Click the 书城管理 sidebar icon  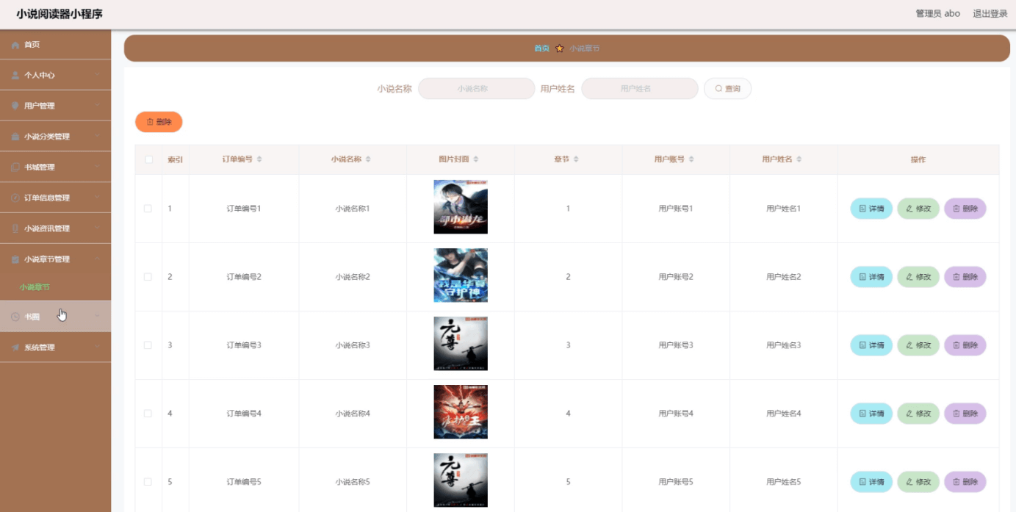coord(15,167)
